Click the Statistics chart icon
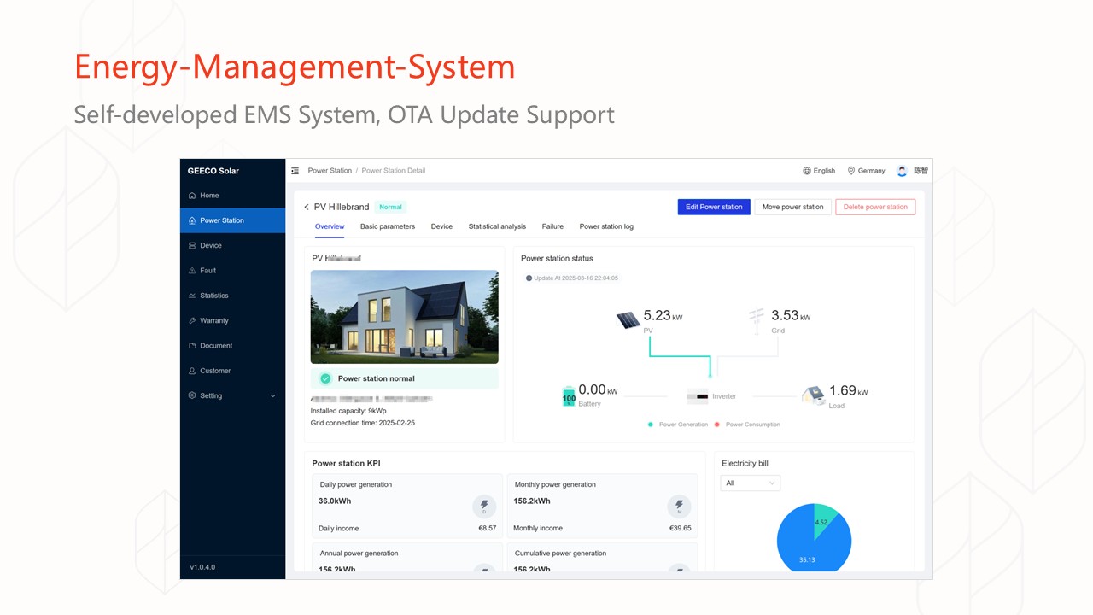Screen dimensions: 1093x615 coord(192,296)
